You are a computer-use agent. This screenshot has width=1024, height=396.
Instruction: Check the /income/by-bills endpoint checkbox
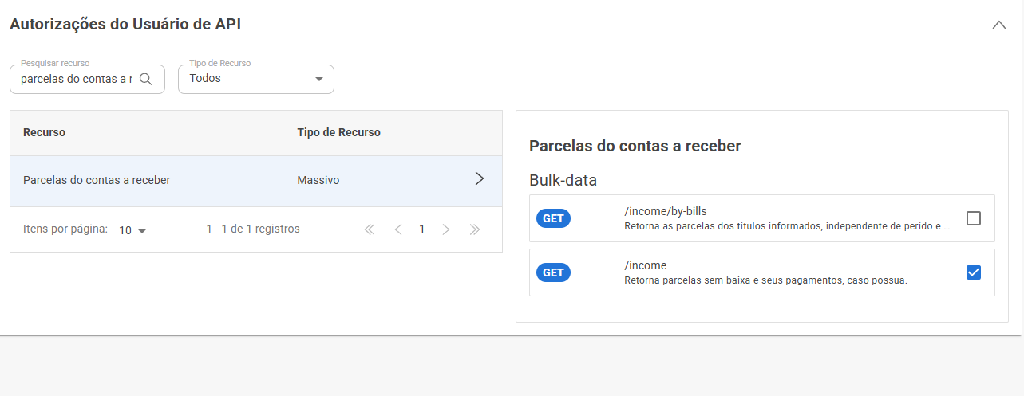(x=974, y=218)
